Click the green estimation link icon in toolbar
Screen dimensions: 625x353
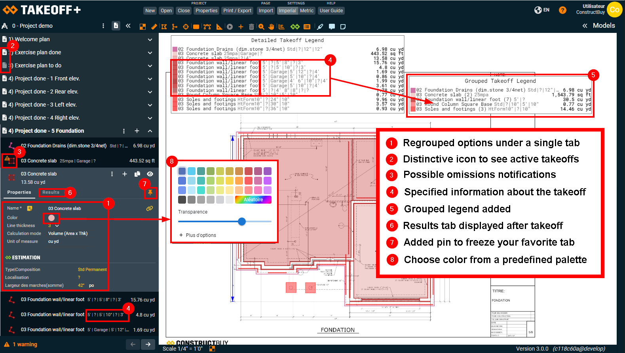pyautogui.click(x=295, y=27)
